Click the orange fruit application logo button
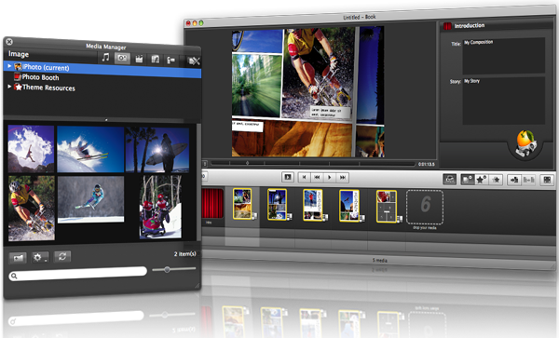 pyautogui.click(x=525, y=143)
